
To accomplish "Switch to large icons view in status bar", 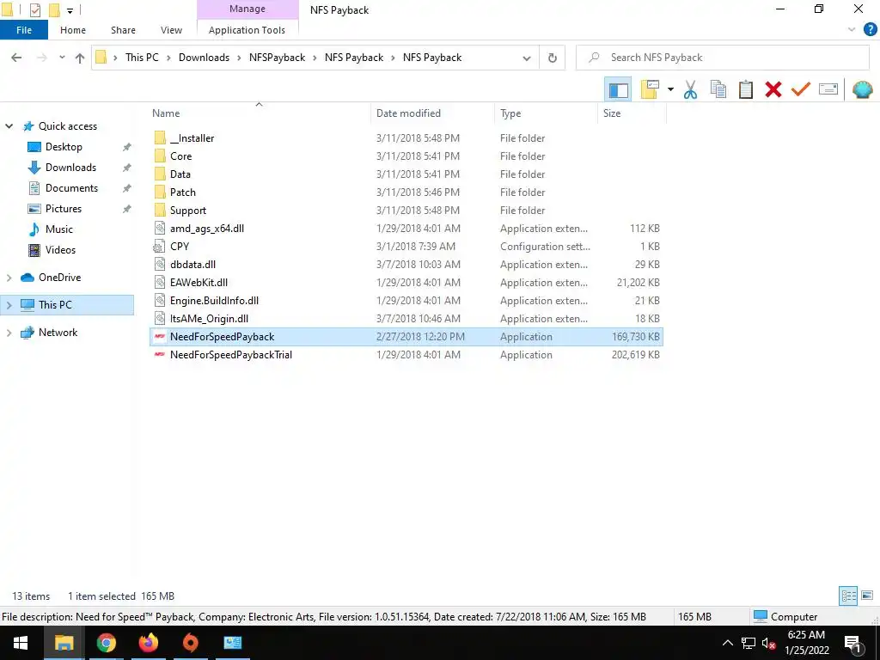I will coord(867,596).
